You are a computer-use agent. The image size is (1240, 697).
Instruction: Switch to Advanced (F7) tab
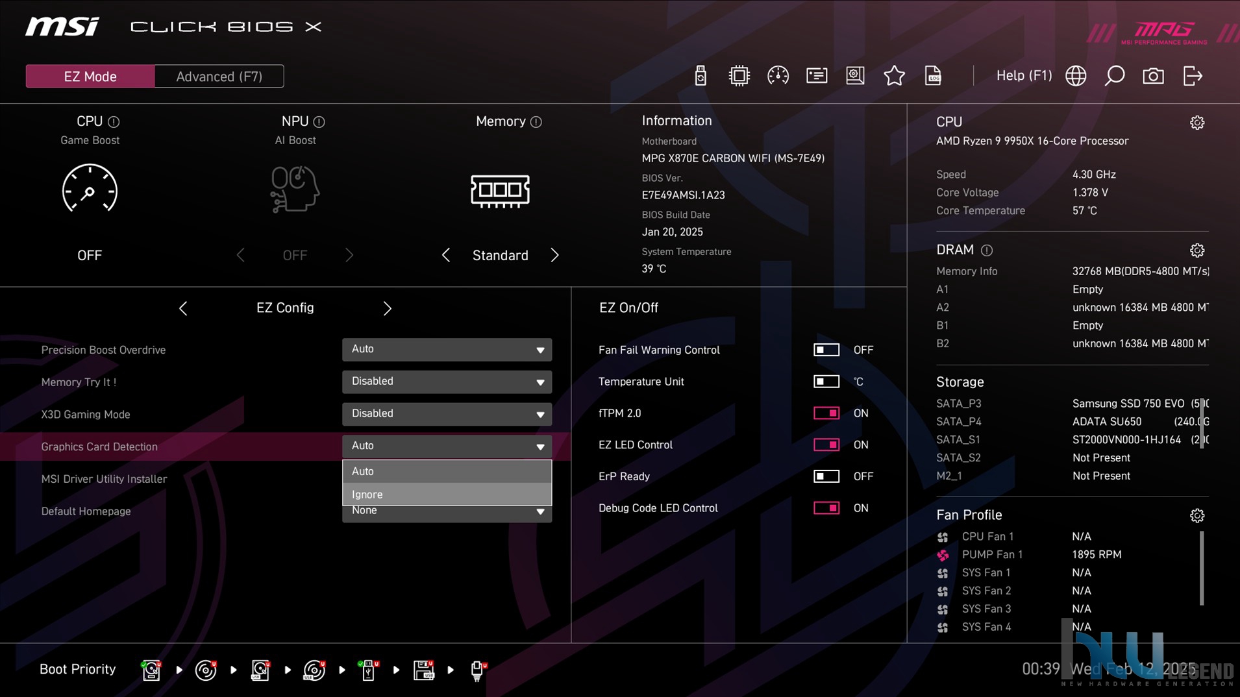click(x=219, y=77)
